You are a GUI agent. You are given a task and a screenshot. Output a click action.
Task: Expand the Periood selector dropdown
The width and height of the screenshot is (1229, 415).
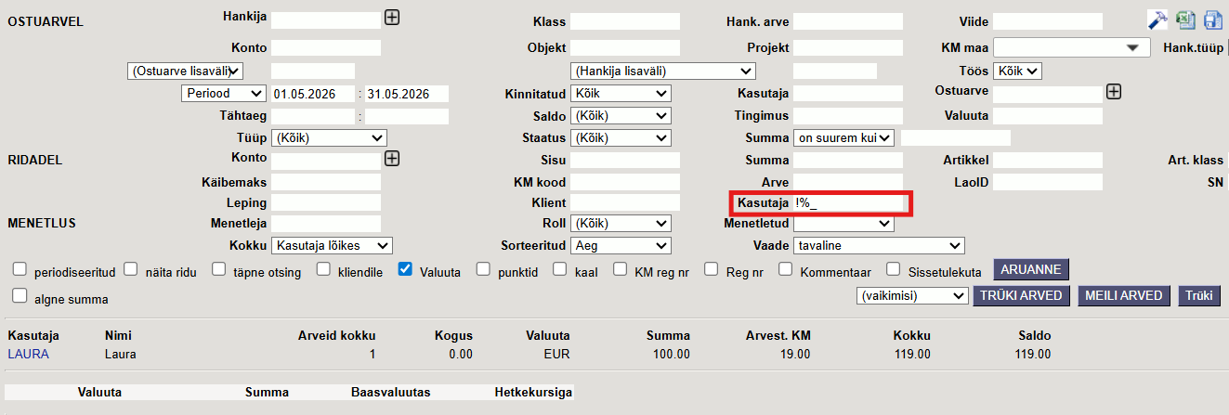tap(224, 94)
